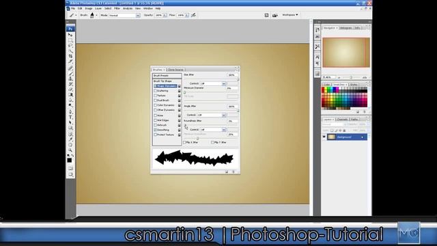Select the Gradient tool in the toolbox
The width and height of the screenshot is (437, 246).
70,95
